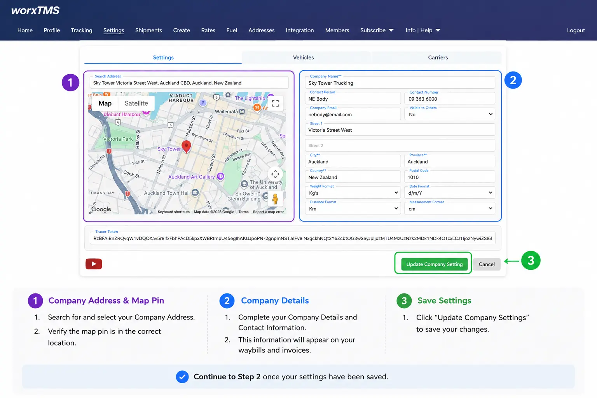Click the Company Email field
Image resolution: width=597 pixels, height=398 pixels.
tap(353, 114)
